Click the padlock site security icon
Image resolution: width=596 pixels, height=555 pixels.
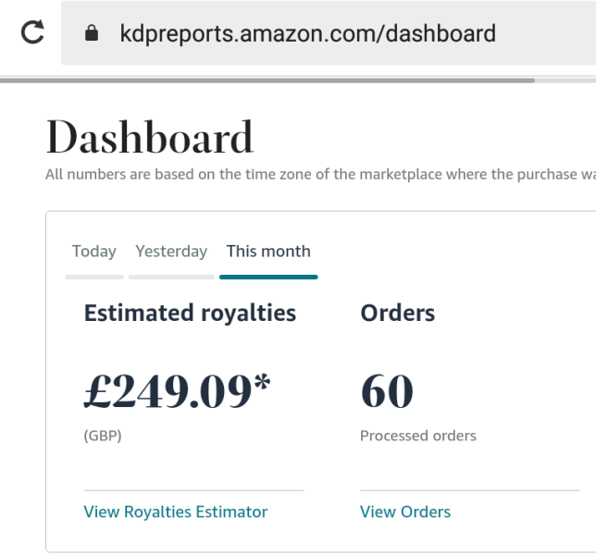(x=91, y=34)
